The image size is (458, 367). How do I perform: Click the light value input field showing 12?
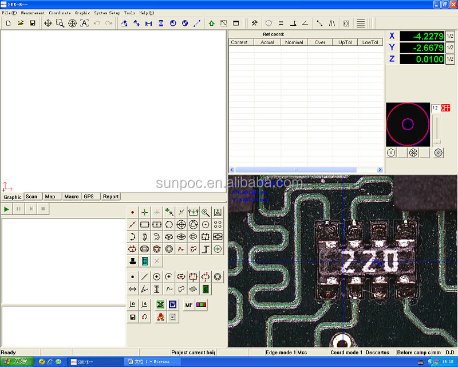pyautogui.click(x=435, y=108)
